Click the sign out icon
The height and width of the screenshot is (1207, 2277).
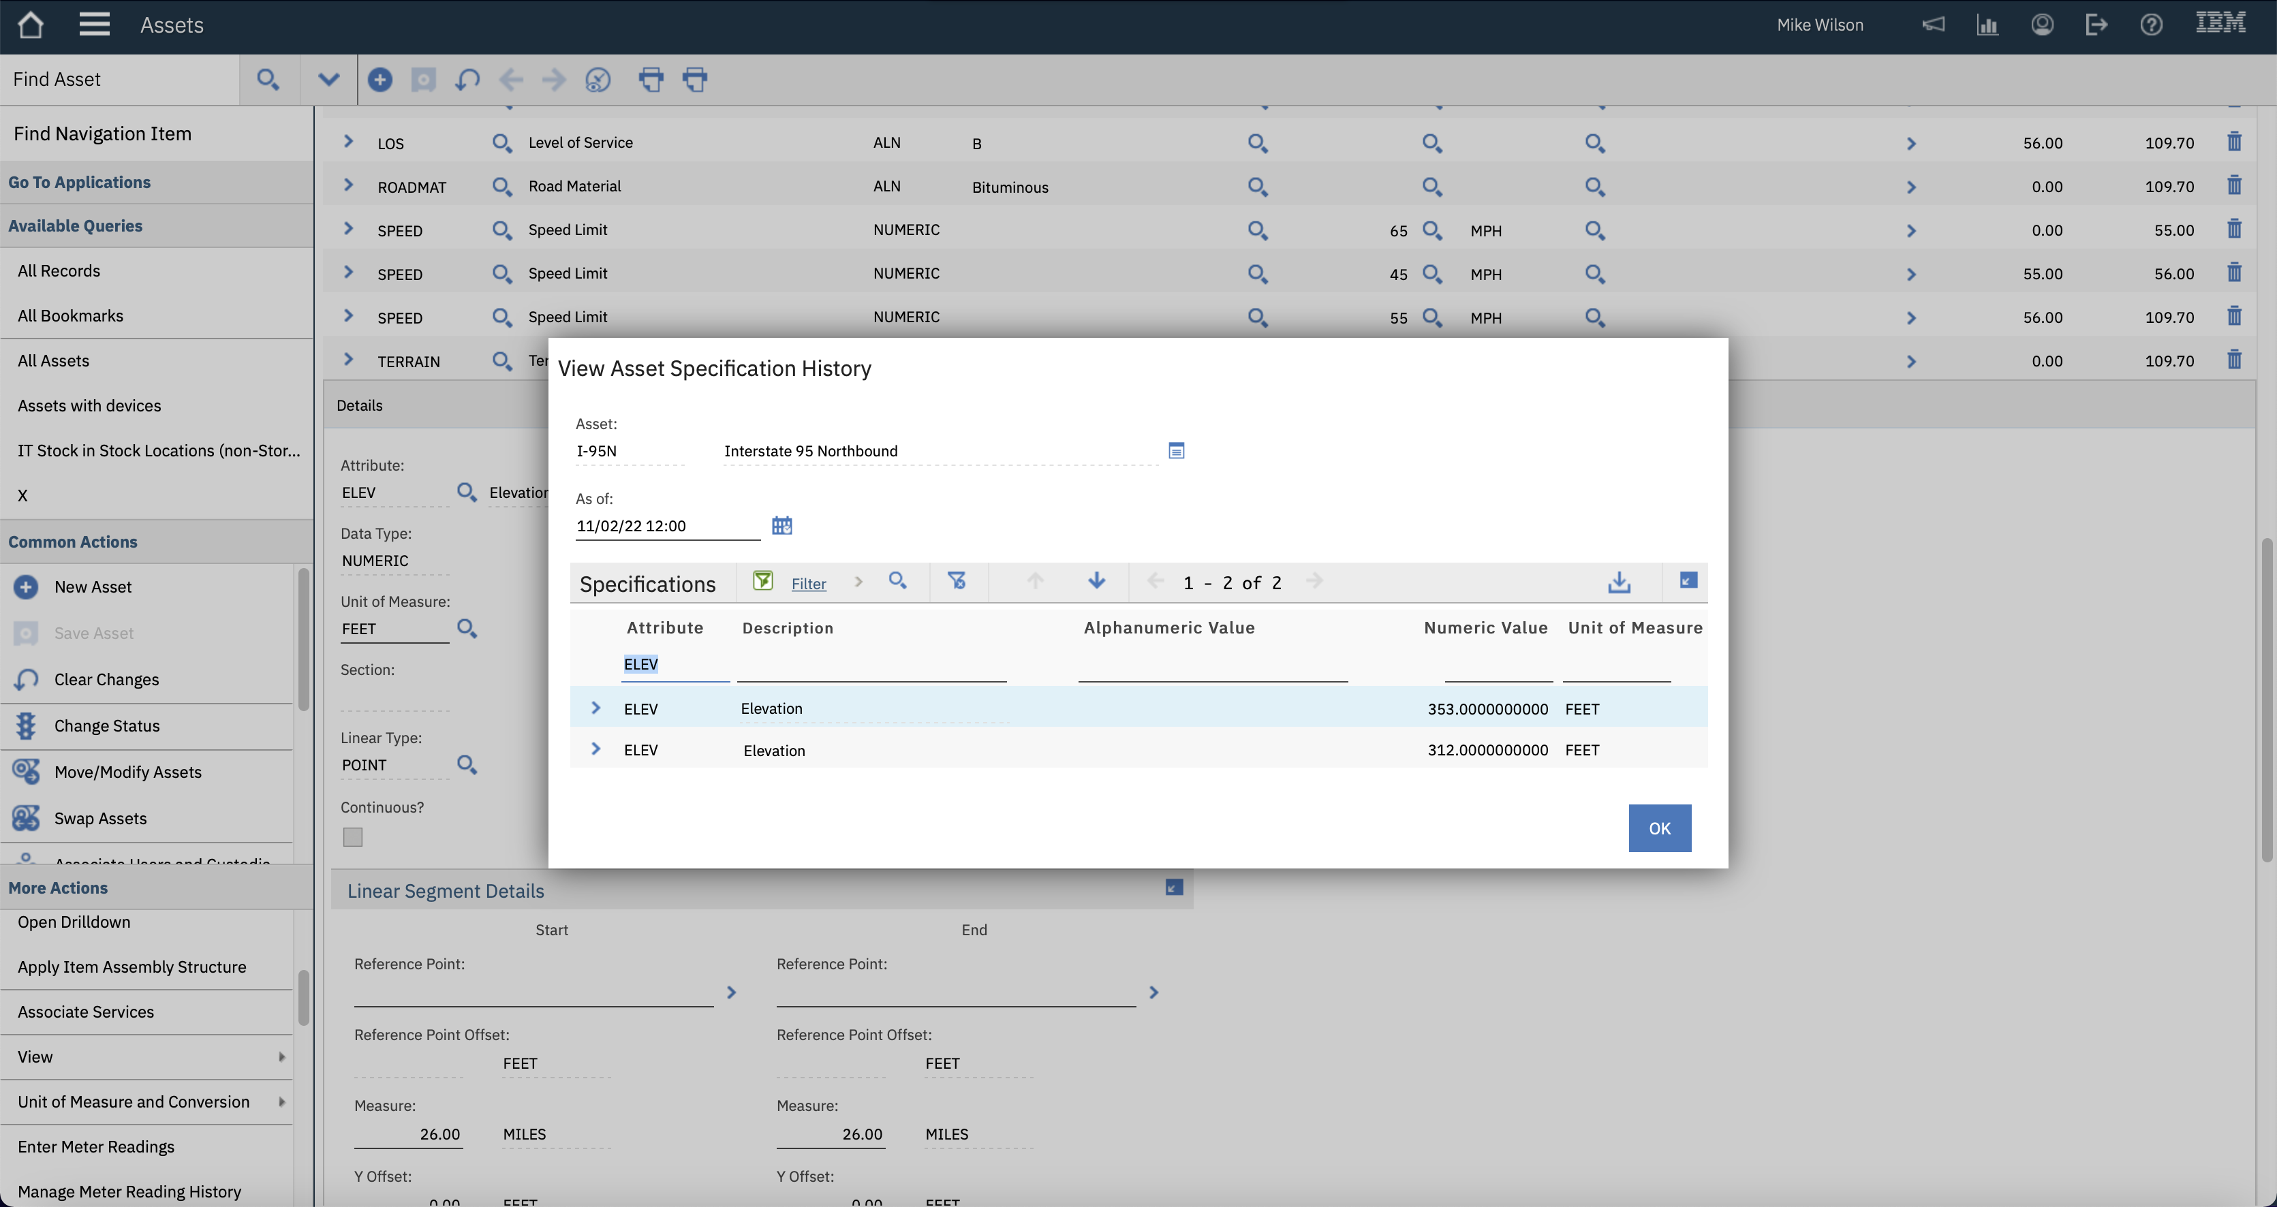click(x=2096, y=24)
